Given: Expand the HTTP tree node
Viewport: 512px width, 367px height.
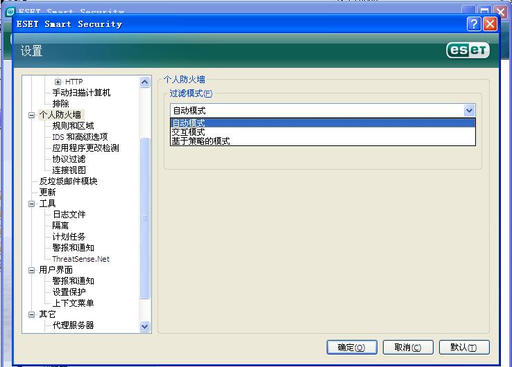Looking at the screenshot, I should click(58, 82).
